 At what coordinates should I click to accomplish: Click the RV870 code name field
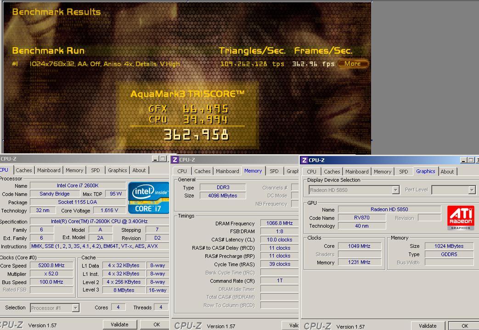pos(362,218)
